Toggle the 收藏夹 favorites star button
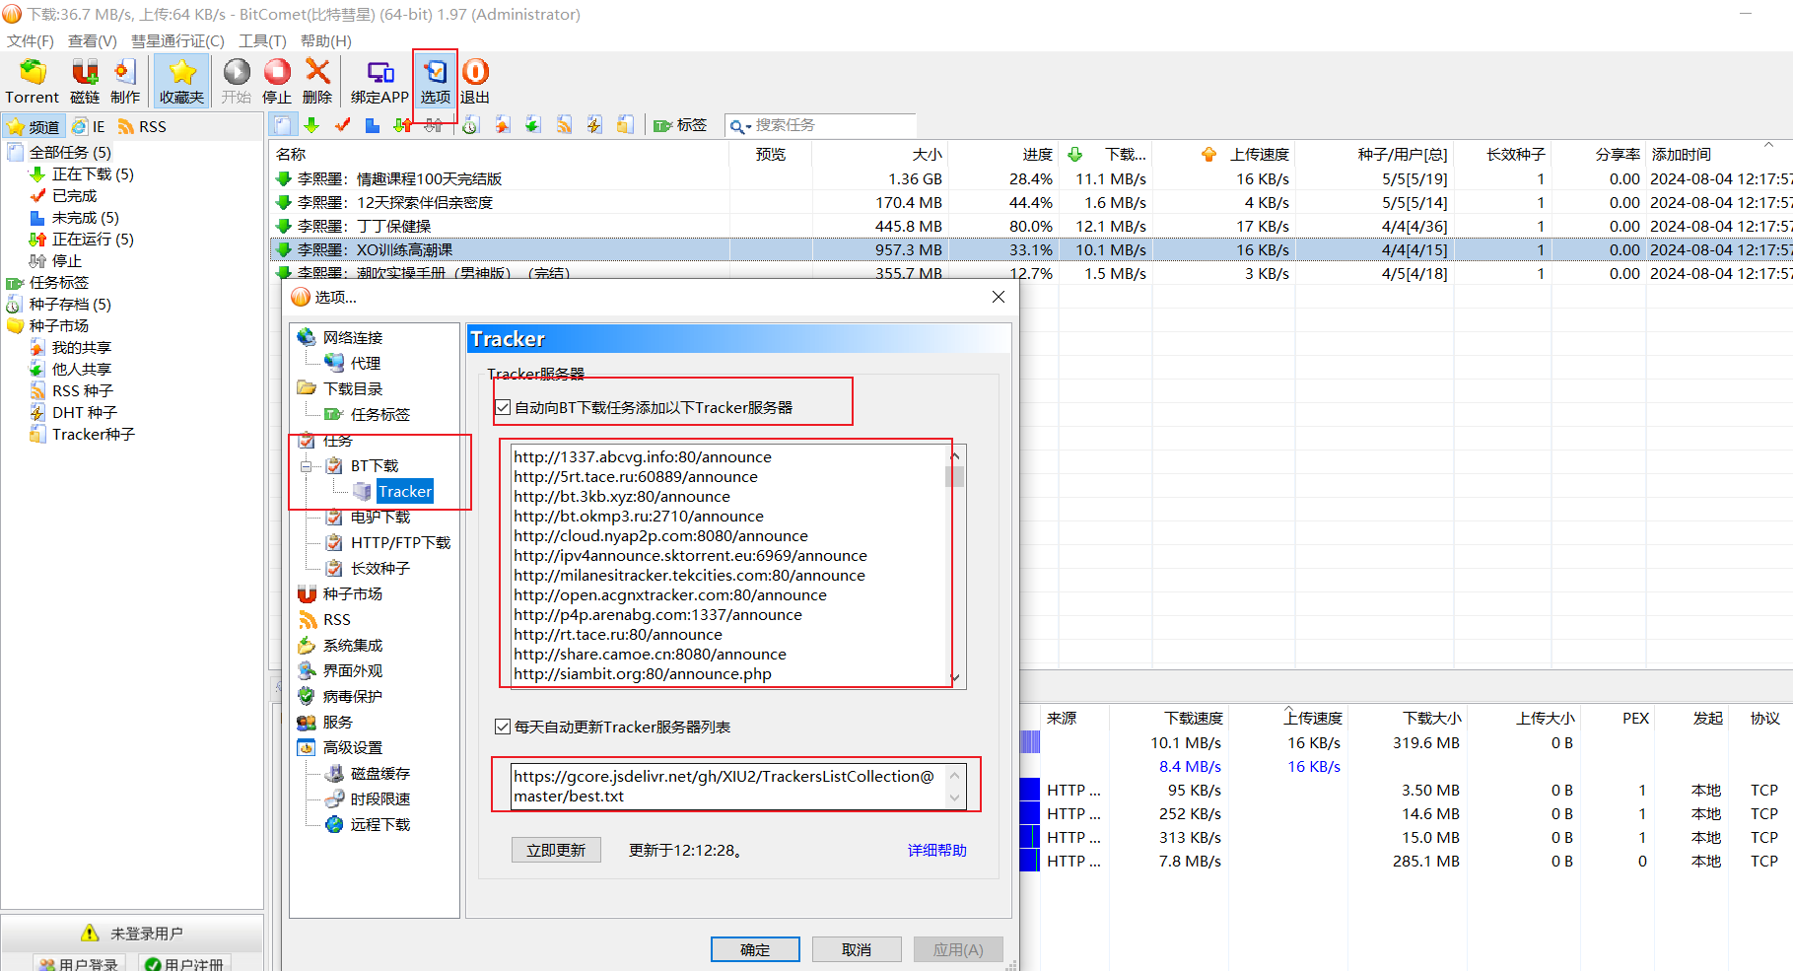 pyautogui.click(x=181, y=81)
